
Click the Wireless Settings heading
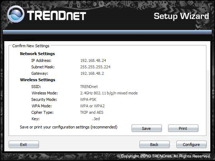(x=38, y=80)
